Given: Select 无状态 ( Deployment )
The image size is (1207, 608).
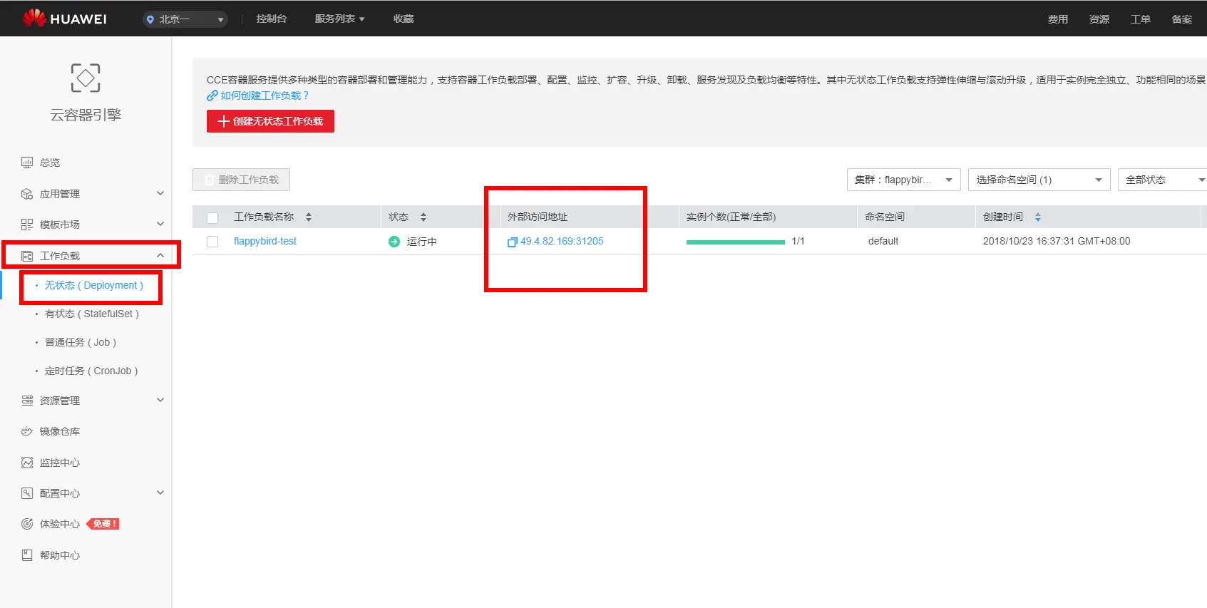Looking at the screenshot, I should 94,285.
